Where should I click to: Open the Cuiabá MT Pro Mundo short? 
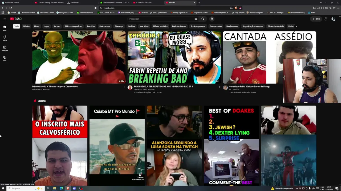pos(117,146)
